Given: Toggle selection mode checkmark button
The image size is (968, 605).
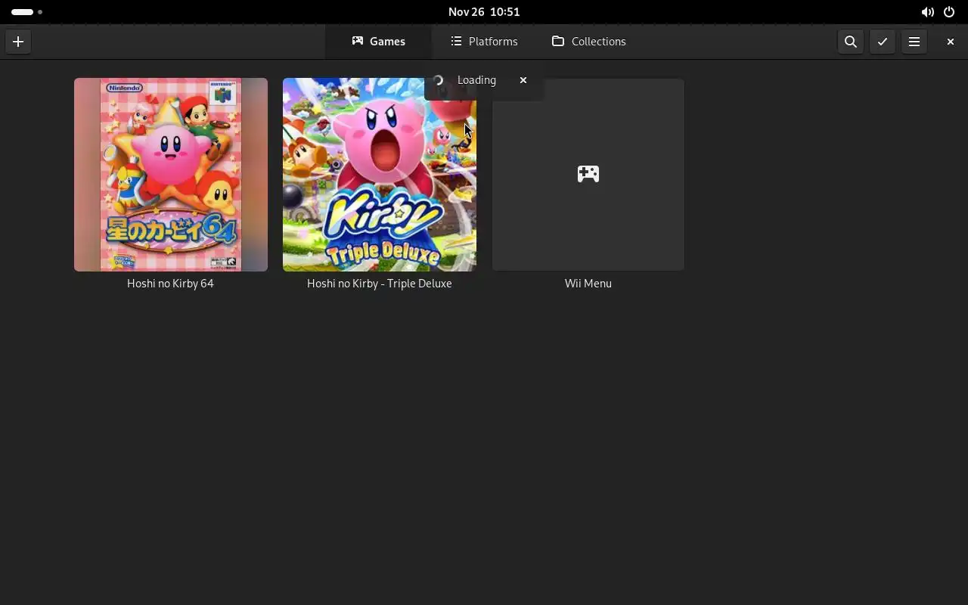Looking at the screenshot, I should point(883,42).
